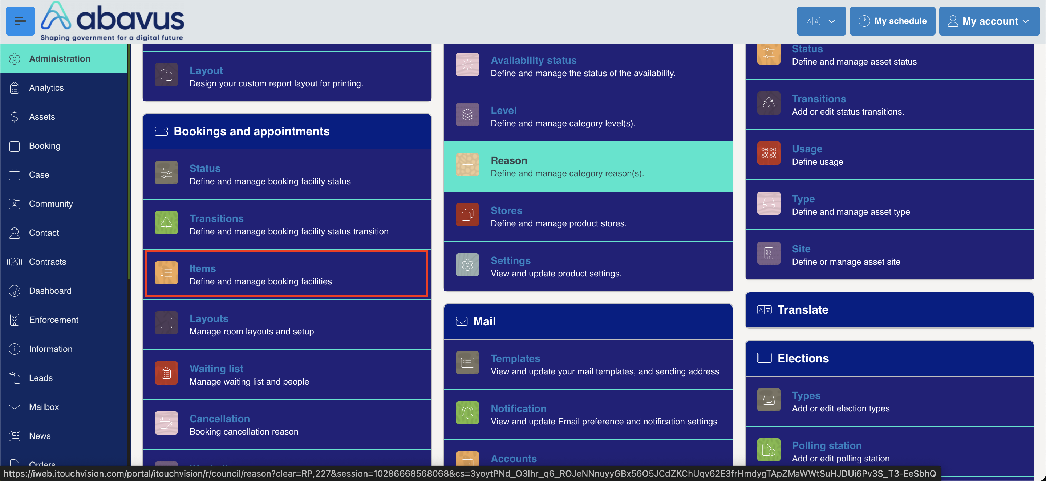This screenshot has width=1046, height=481.
Task: Open the Waiting list link
Action: (216, 369)
